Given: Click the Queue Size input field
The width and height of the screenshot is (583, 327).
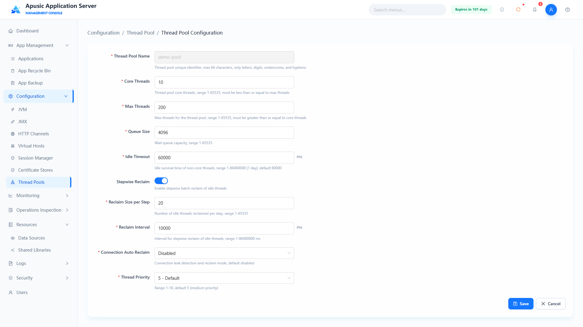Looking at the screenshot, I should (224, 133).
